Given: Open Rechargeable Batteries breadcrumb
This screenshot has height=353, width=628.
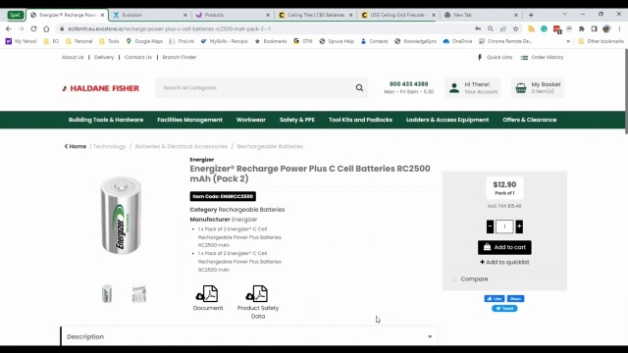Looking at the screenshot, I should tap(270, 146).
